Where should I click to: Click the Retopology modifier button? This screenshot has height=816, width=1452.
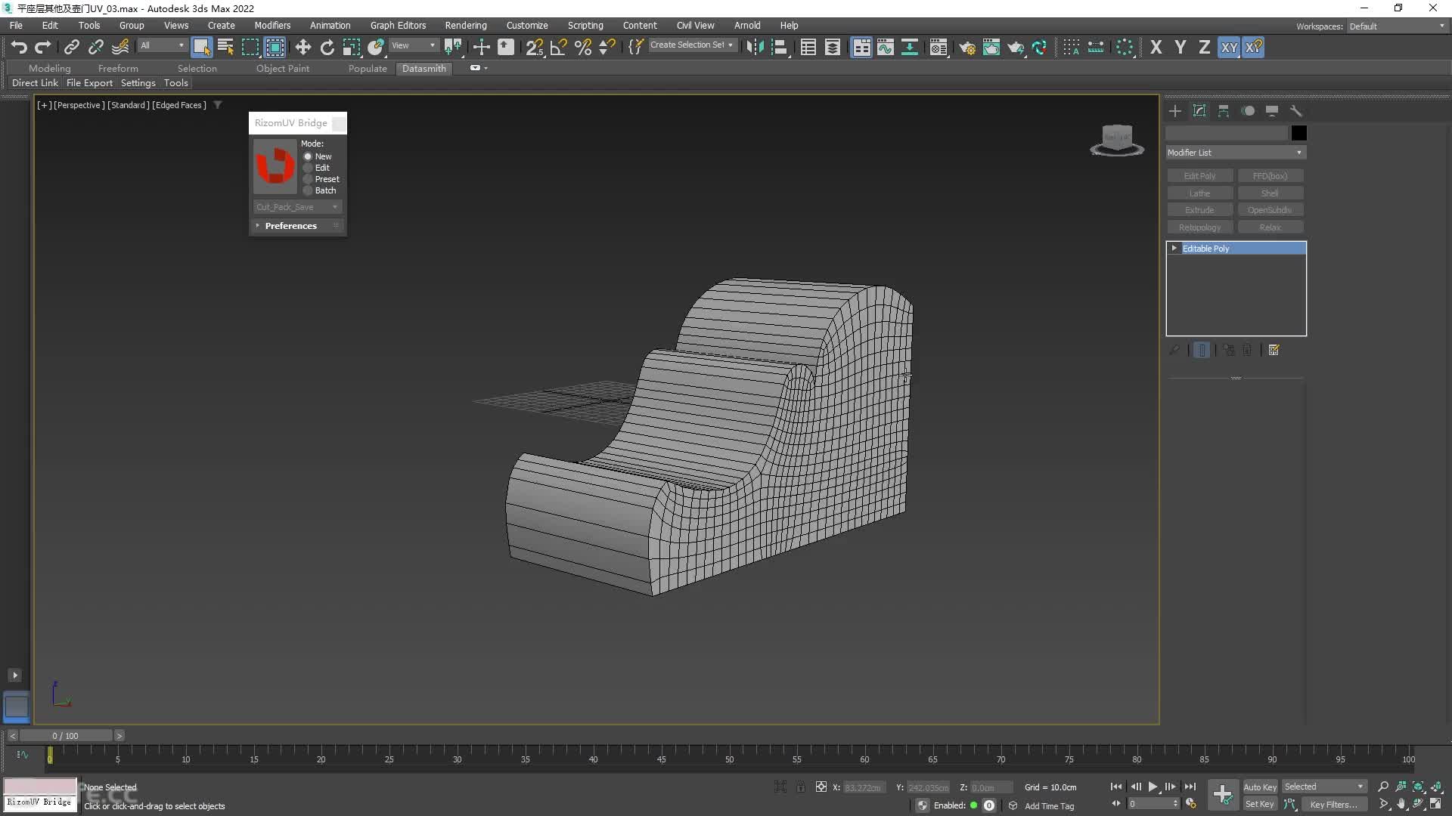pyautogui.click(x=1199, y=227)
